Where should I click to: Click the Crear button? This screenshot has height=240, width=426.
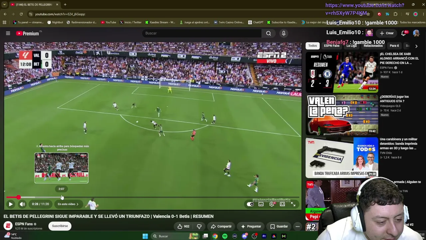(387, 33)
